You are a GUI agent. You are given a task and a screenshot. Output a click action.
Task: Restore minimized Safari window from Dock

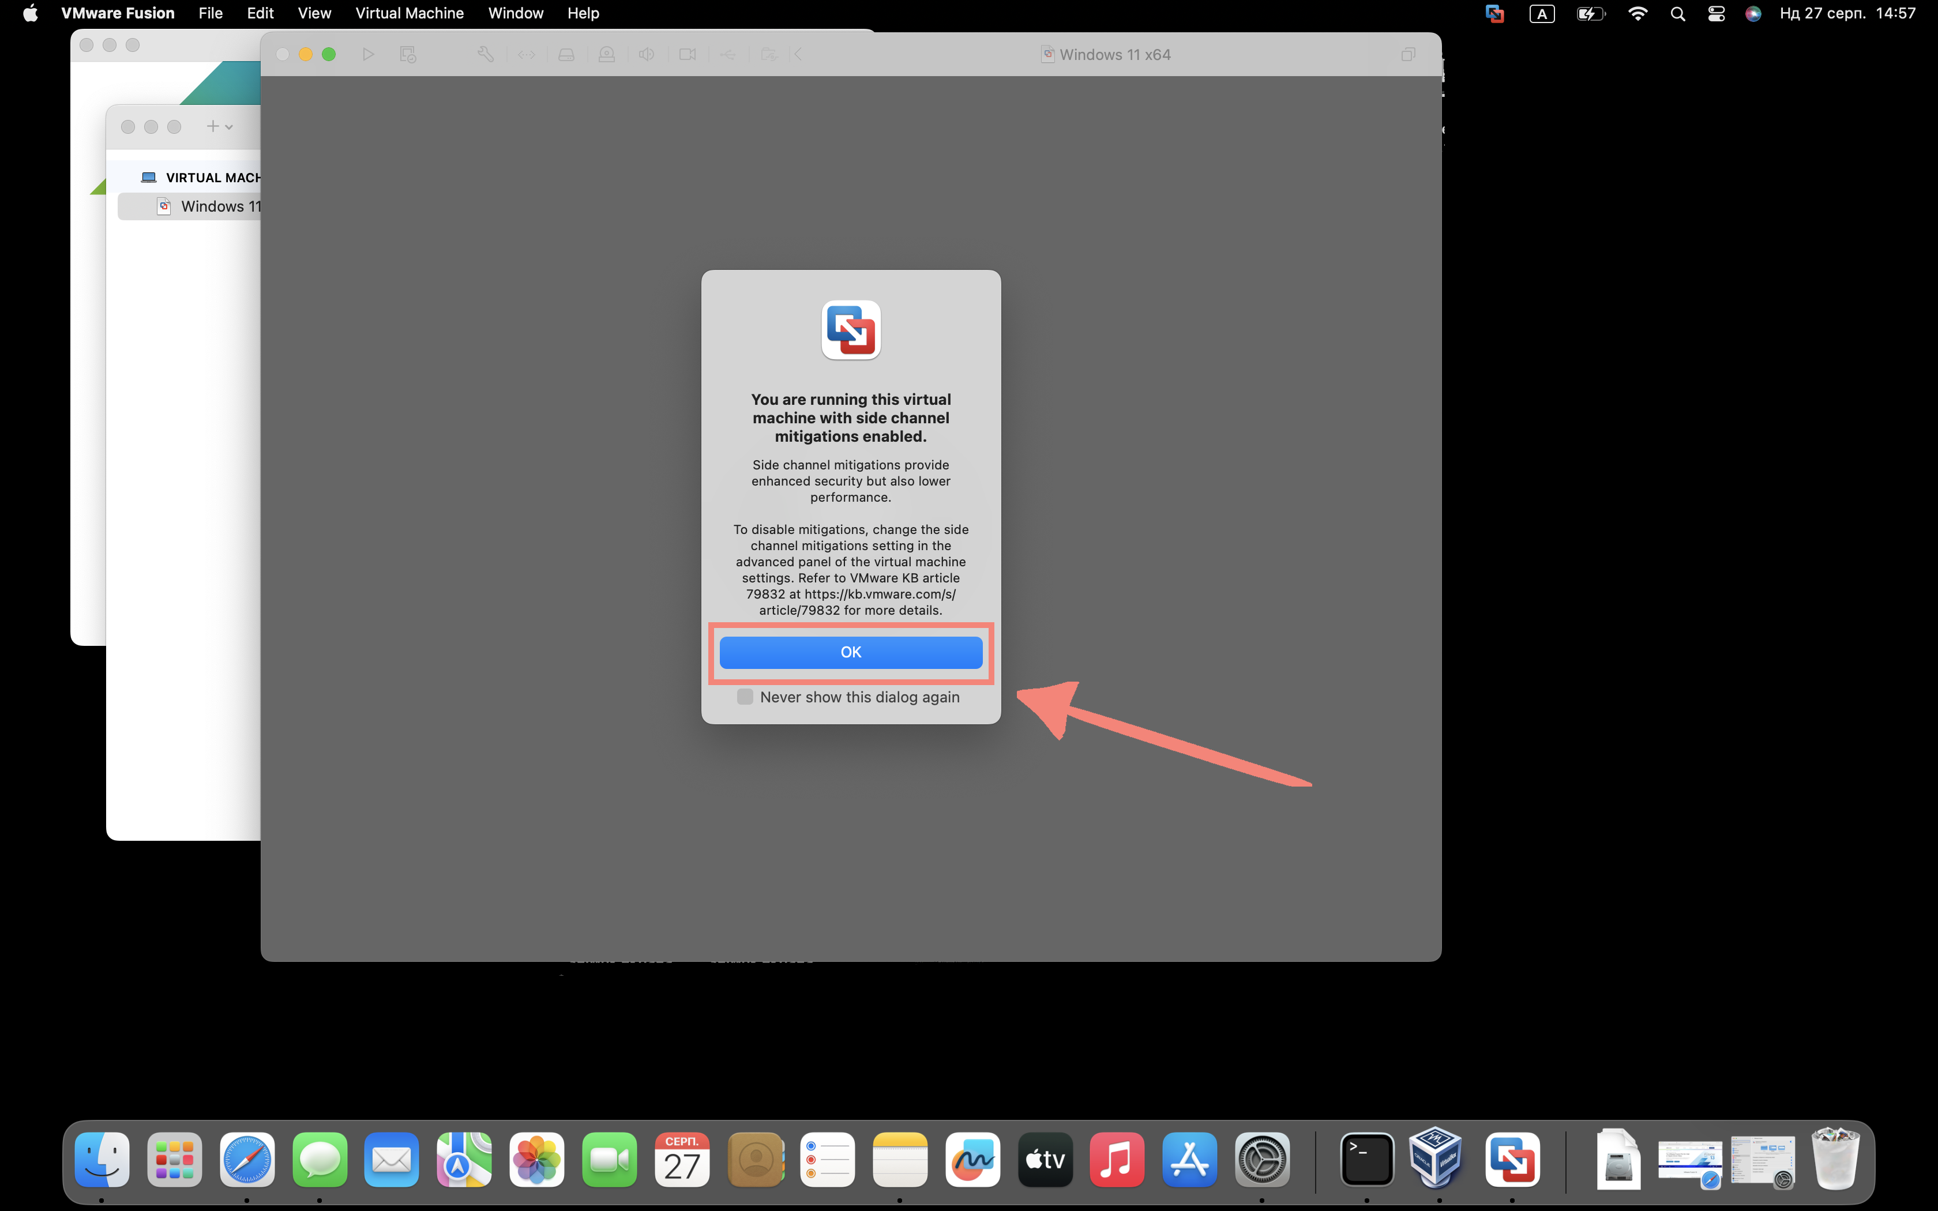coord(1690,1163)
